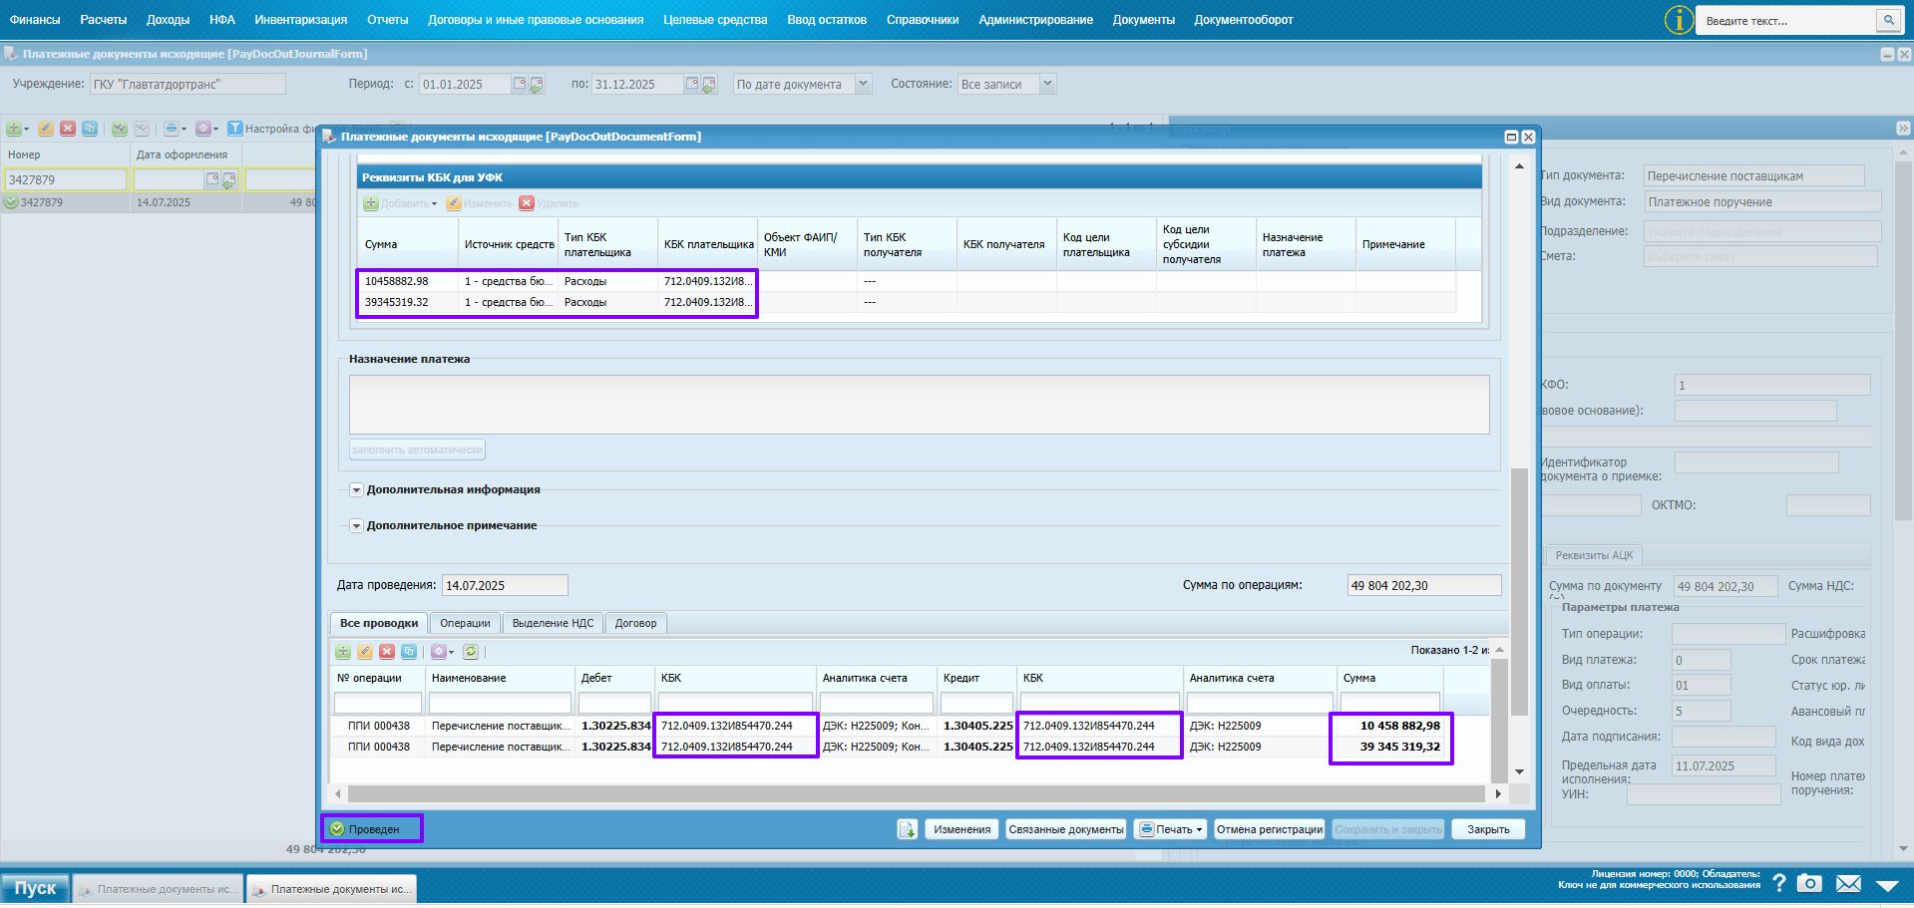
Task: Expand the Дополнительная информация section
Action: click(x=356, y=489)
